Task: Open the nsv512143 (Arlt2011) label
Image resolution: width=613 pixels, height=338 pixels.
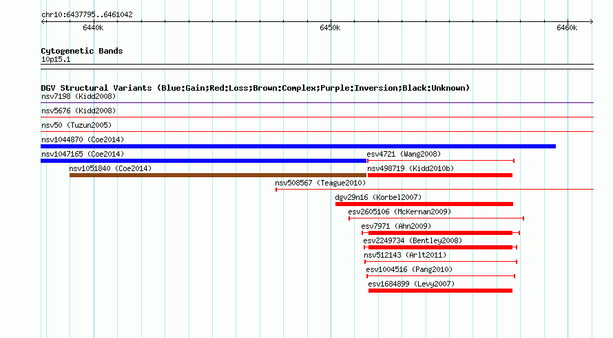Action: [405, 255]
